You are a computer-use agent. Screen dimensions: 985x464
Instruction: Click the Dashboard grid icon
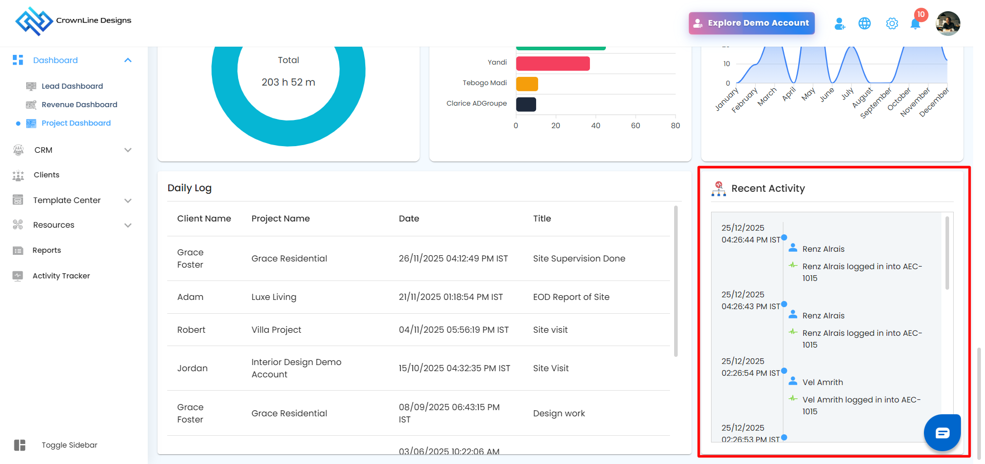pos(18,60)
